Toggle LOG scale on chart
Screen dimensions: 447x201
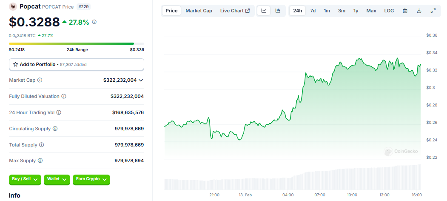(389, 11)
